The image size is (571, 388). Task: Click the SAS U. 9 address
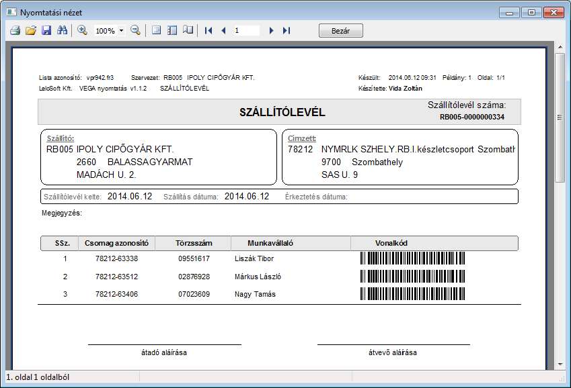pos(340,175)
